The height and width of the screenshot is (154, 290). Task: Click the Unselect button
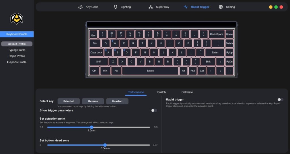coord(117,101)
